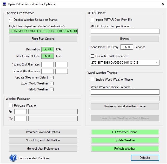Toggle Update Sites when Distant checkbox
The width and height of the screenshot is (167, 164).
pyautogui.click(x=52, y=77)
